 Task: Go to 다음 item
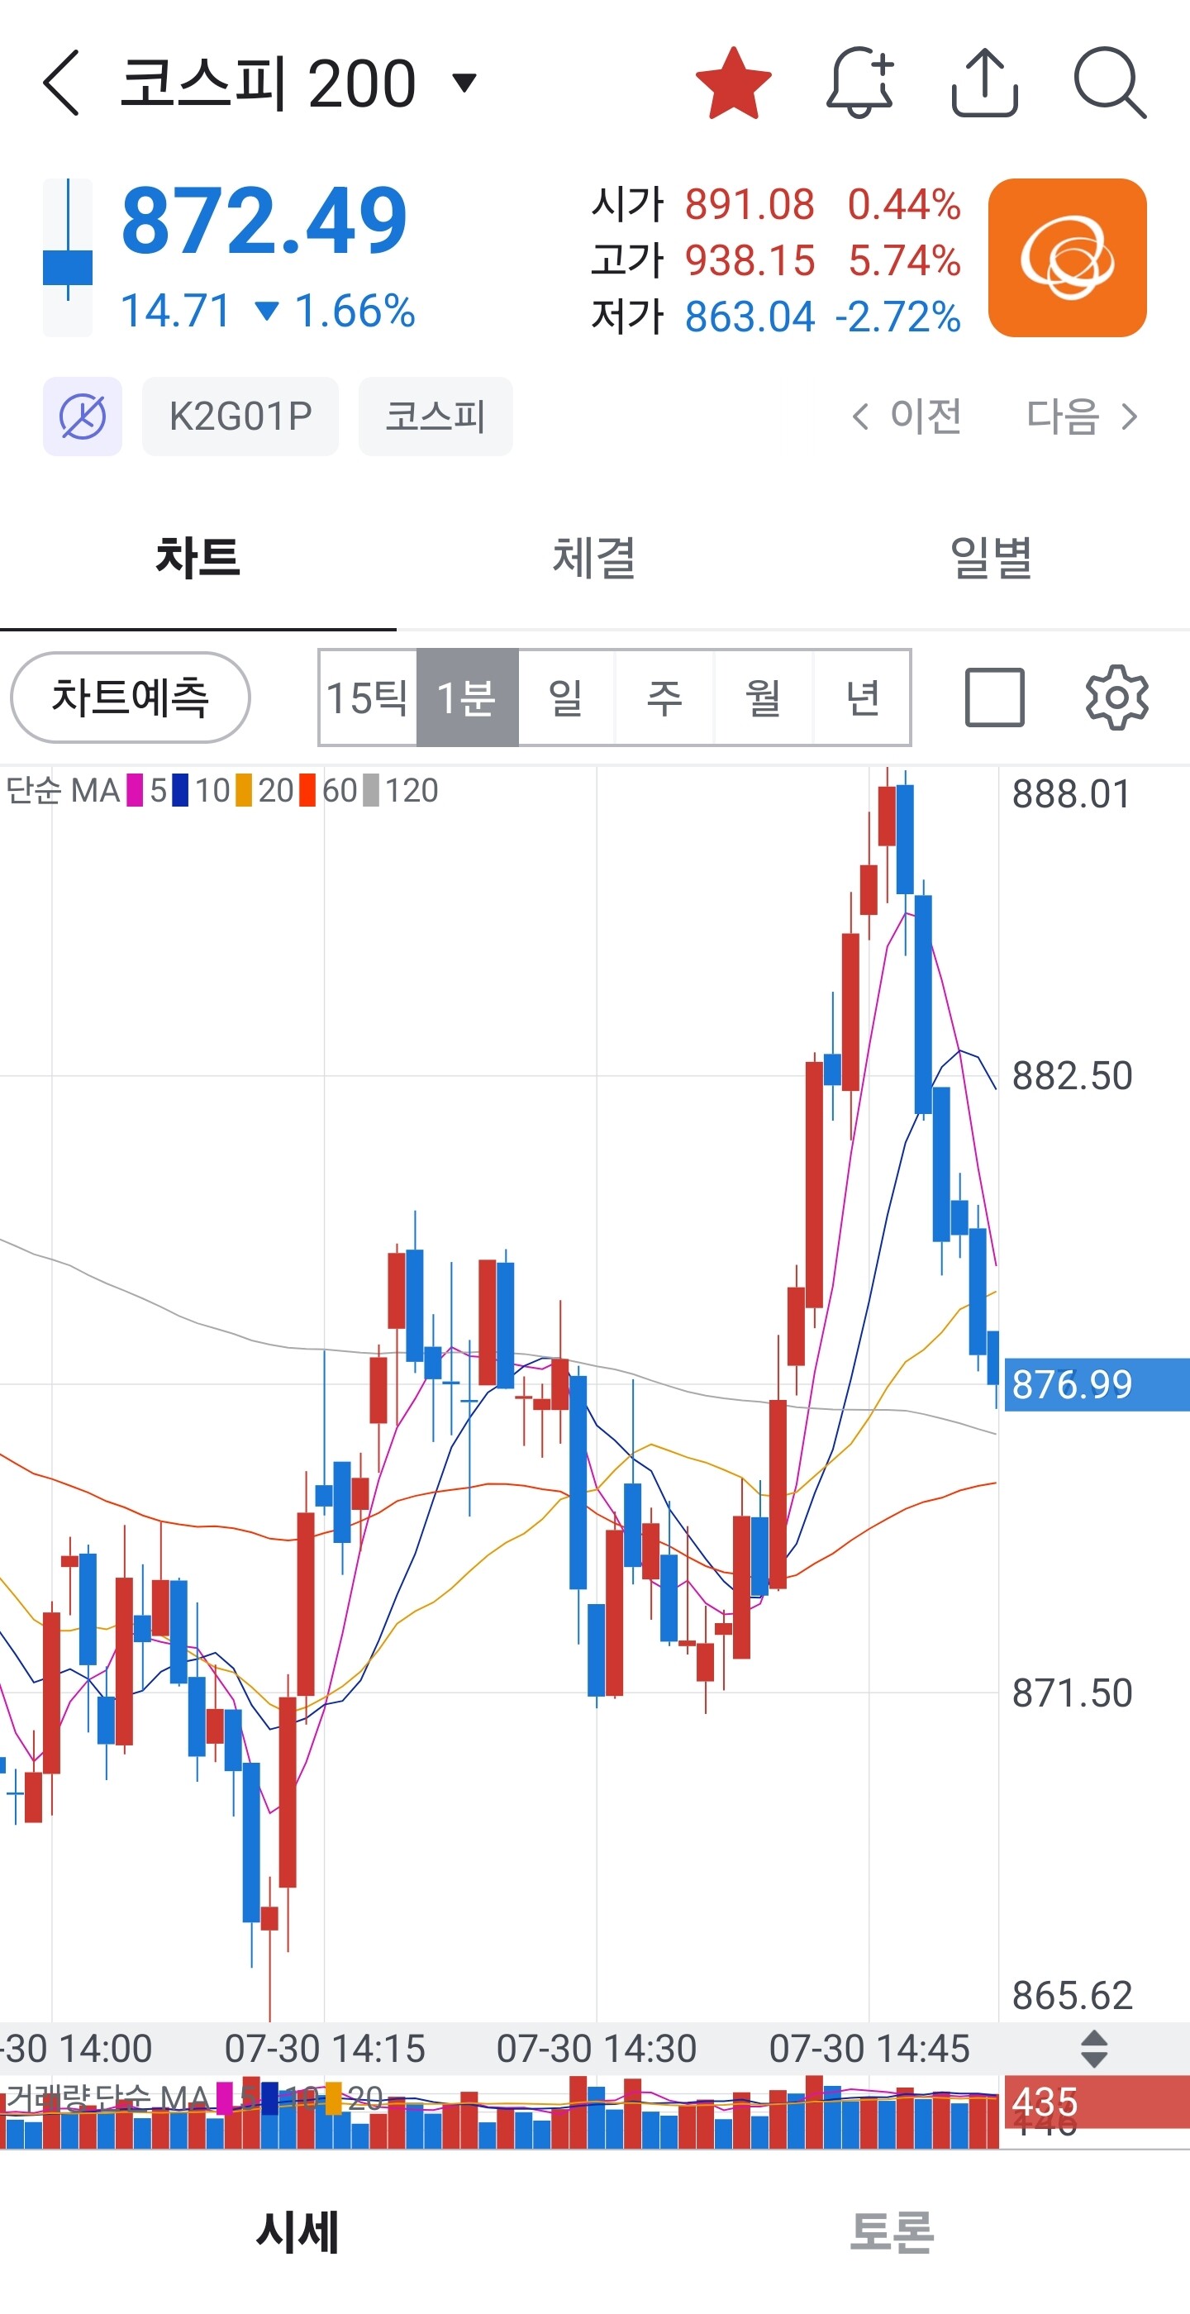click(x=1083, y=417)
